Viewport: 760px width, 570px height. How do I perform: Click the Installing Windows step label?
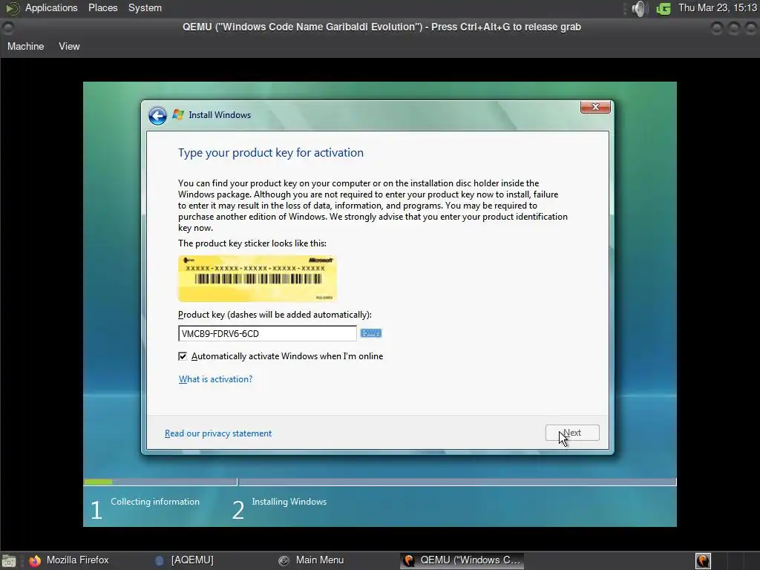(289, 502)
